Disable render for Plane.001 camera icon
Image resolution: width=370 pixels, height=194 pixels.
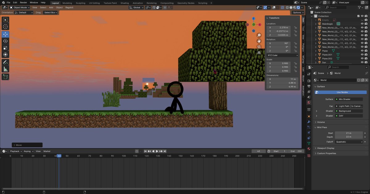point(366,55)
